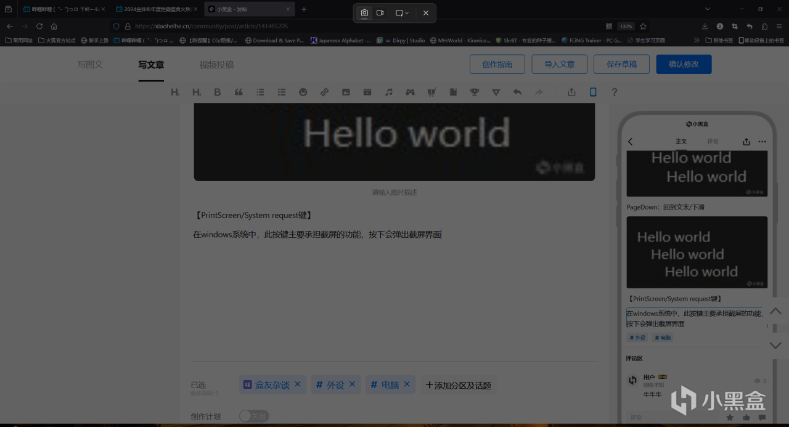
Task: Undo the last edit
Action: click(x=517, y=92)
